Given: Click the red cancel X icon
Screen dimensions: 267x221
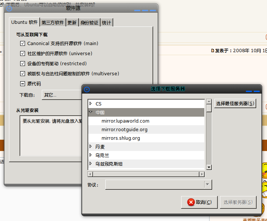Looking at the screenshot, I should click(x=191, y=202).
